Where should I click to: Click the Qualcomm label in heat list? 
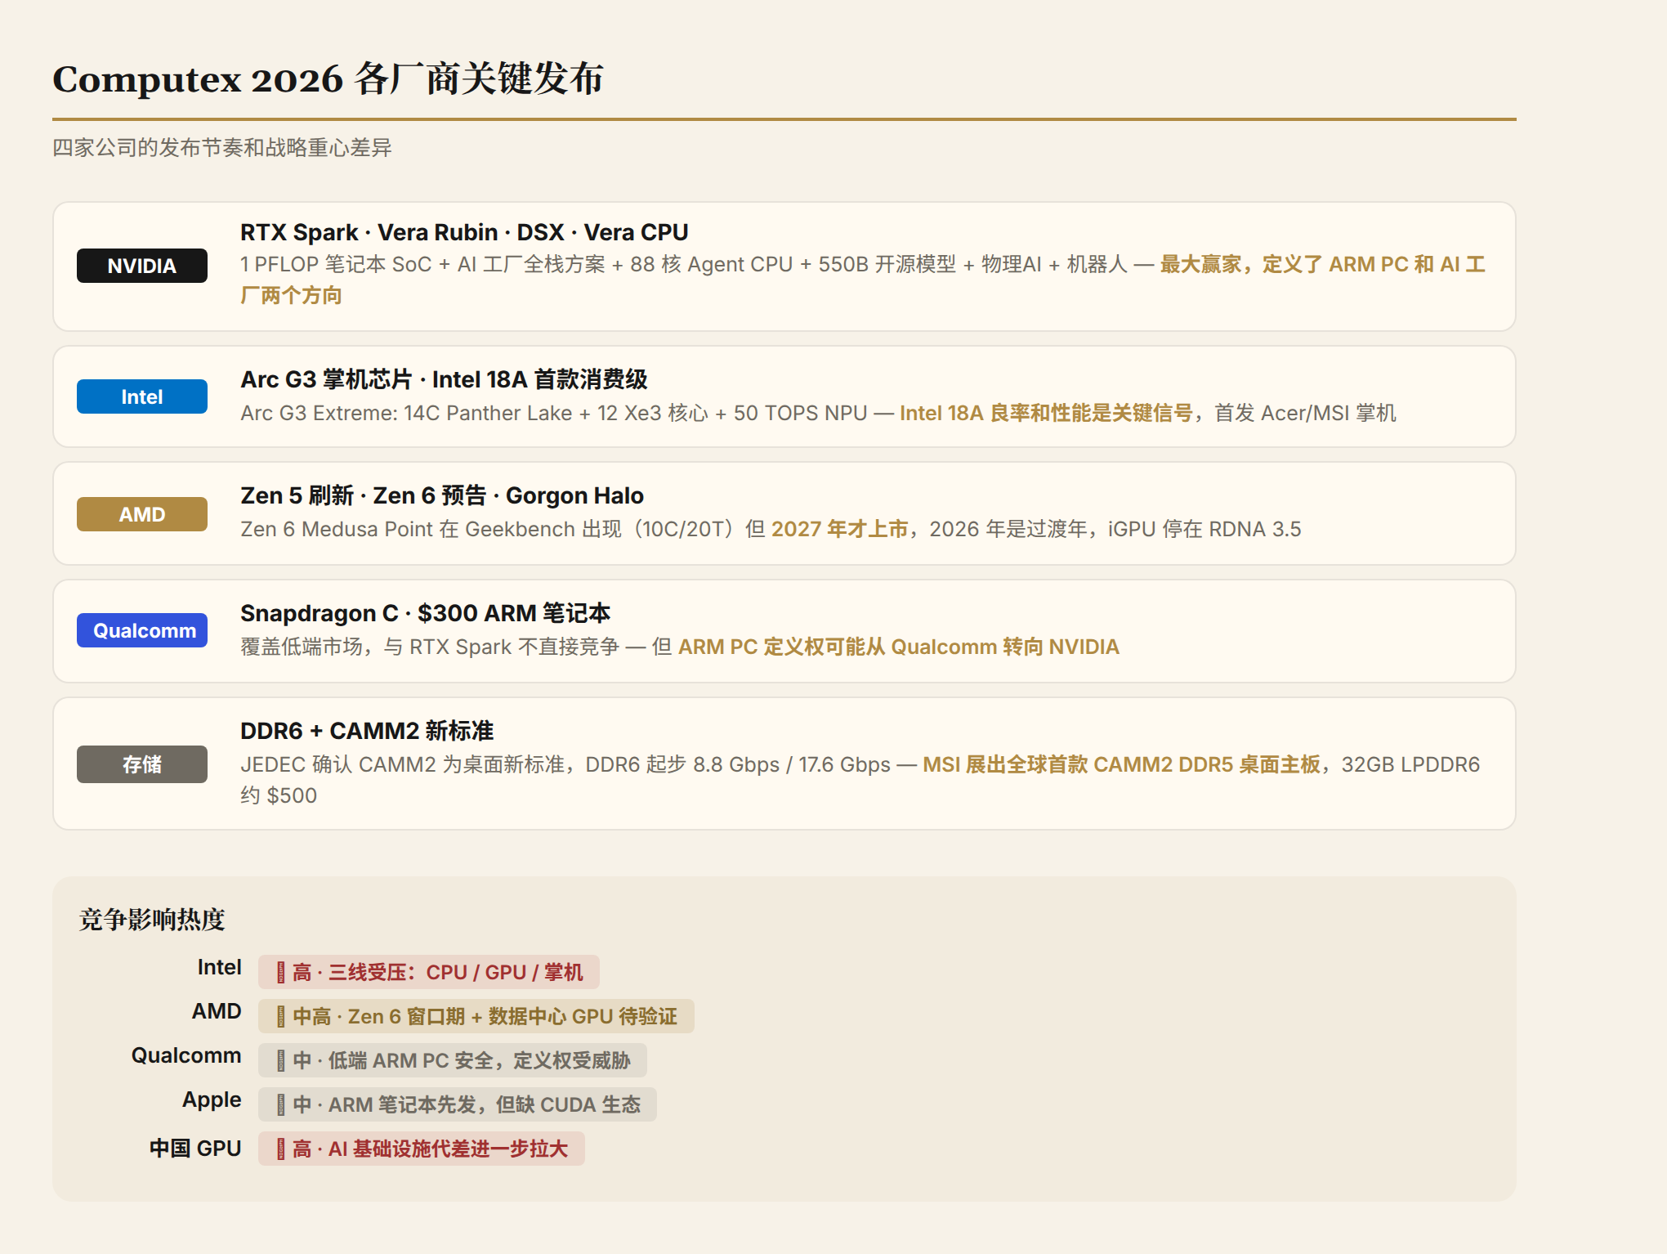click(186, 1056)
